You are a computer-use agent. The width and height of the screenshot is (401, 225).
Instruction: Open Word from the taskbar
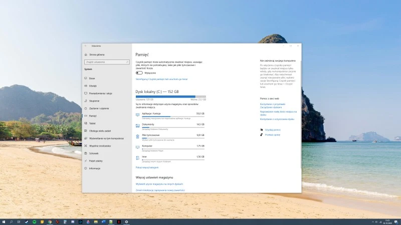(103, 222)
